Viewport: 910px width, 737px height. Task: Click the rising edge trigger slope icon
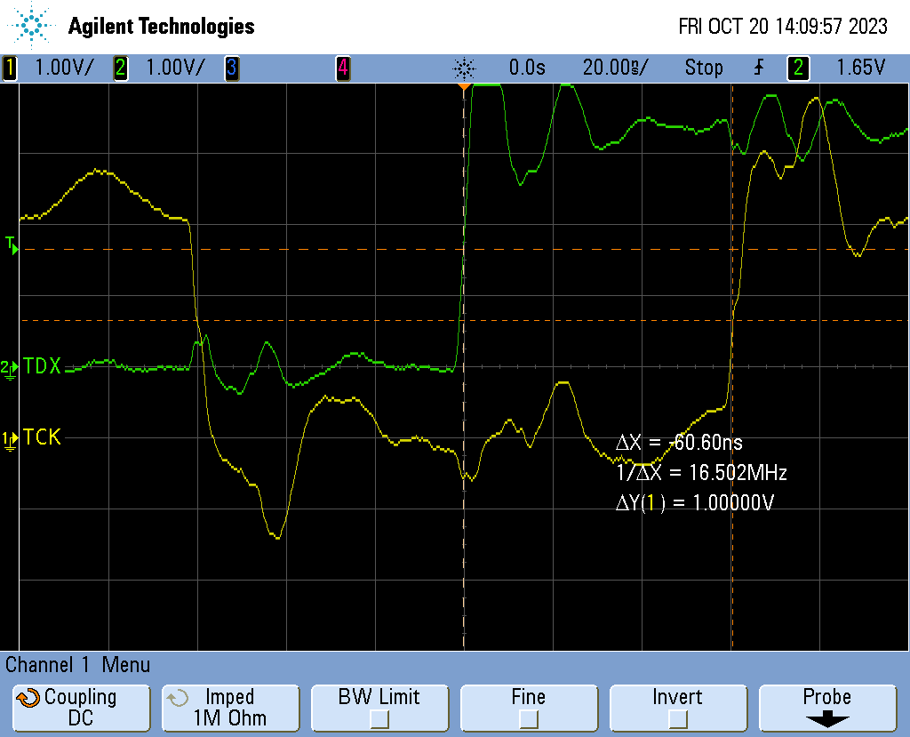pyautogui.click(x=759, y=68)
